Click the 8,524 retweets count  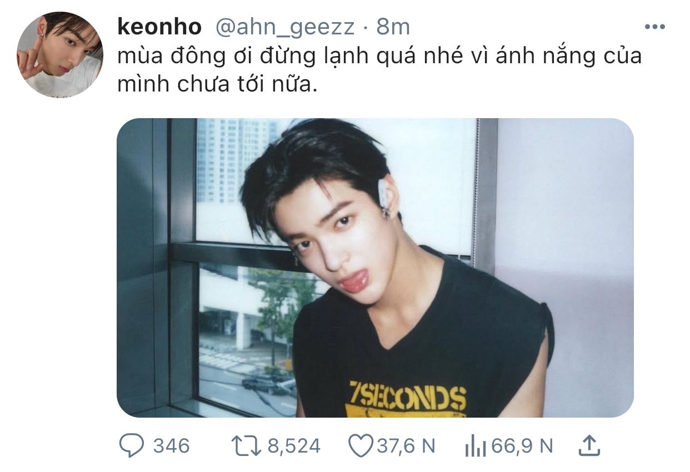(294, 446)
